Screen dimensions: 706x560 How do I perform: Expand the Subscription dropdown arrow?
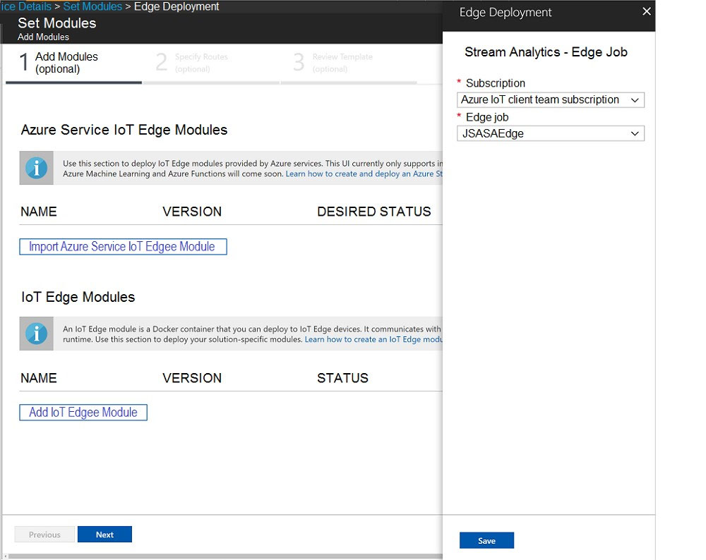click(x=635, y=100)
